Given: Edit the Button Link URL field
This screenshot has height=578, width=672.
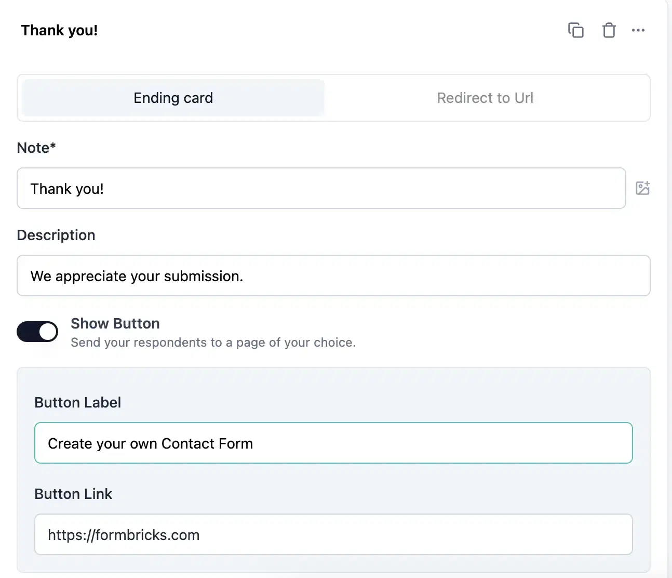Looking at the screenshot, I should [333, 534].
